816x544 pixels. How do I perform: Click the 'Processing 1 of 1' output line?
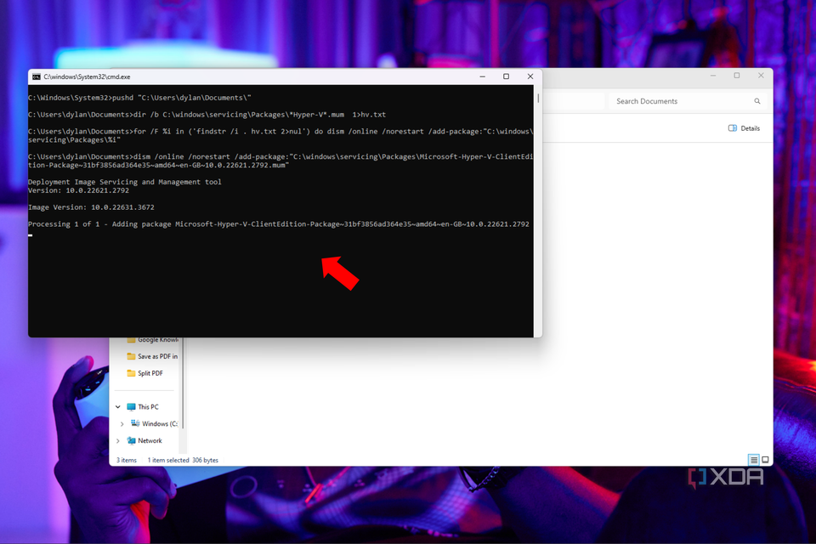(279, 224)
